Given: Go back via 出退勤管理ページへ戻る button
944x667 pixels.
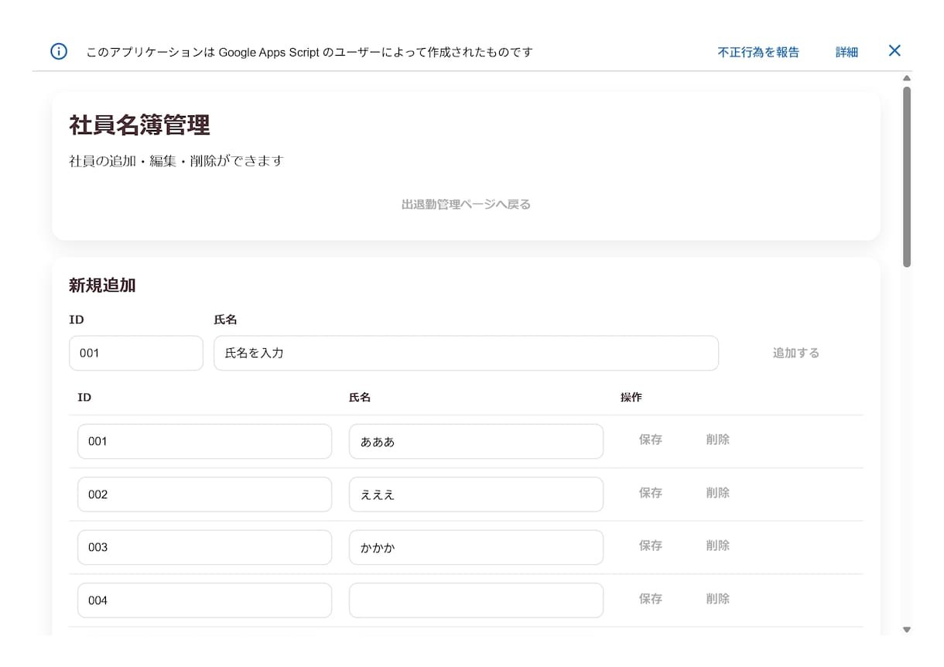Looking at the screenshot, I should [x=466, y=204].
